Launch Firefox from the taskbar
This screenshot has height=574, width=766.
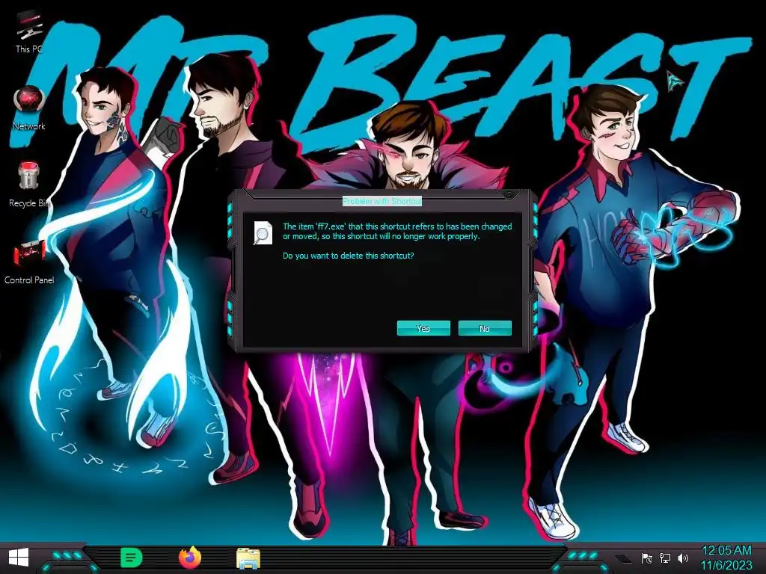click(x=190, y=558)
